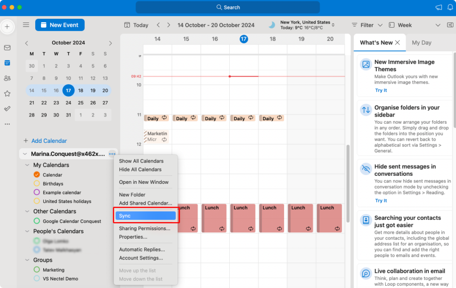Click the account more options ellipsis
This screenshot has width=456, height=288.
(112, 154)
